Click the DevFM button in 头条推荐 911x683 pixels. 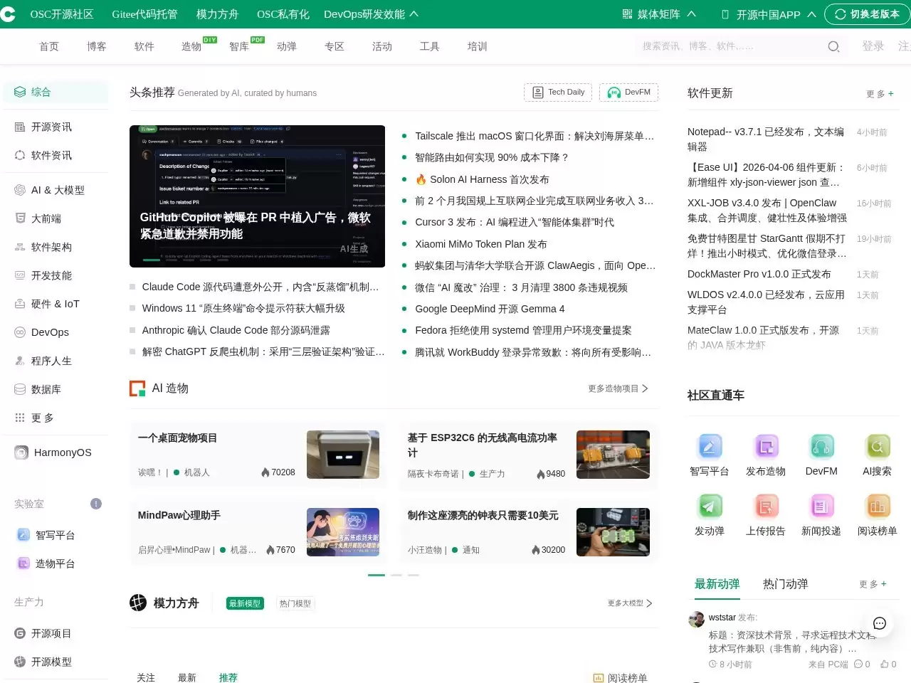629,92
